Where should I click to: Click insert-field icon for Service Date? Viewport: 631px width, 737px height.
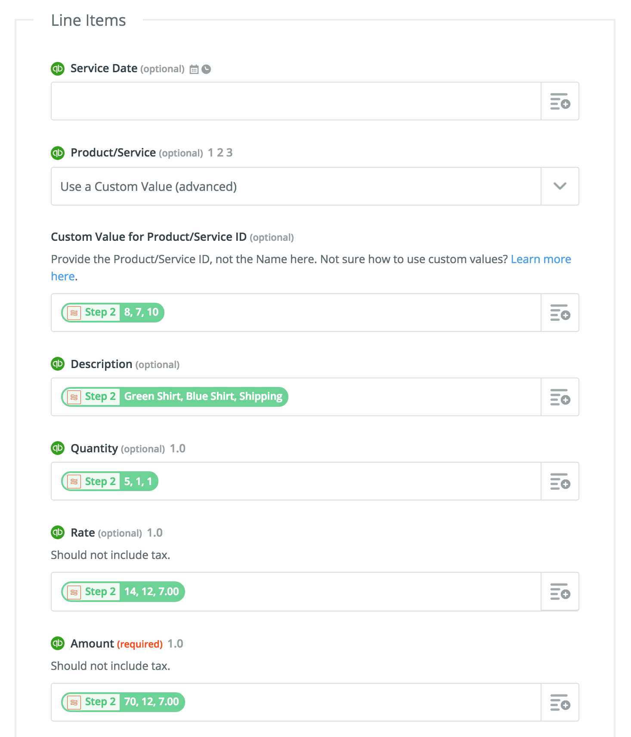point(560,101)
